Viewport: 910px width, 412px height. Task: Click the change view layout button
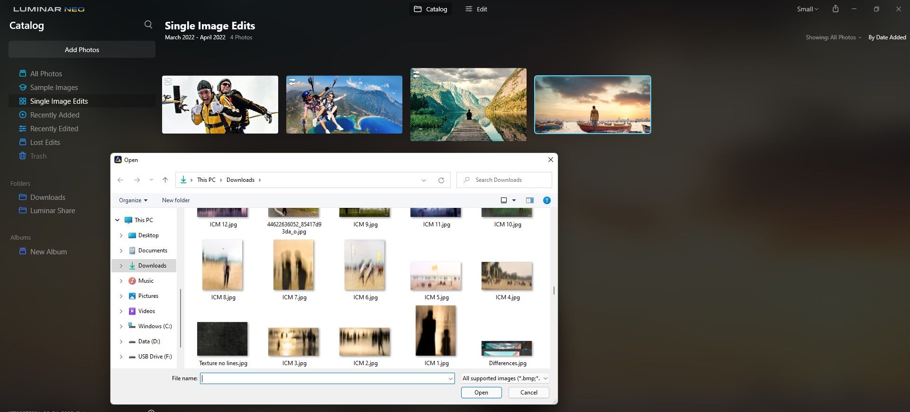504,200
